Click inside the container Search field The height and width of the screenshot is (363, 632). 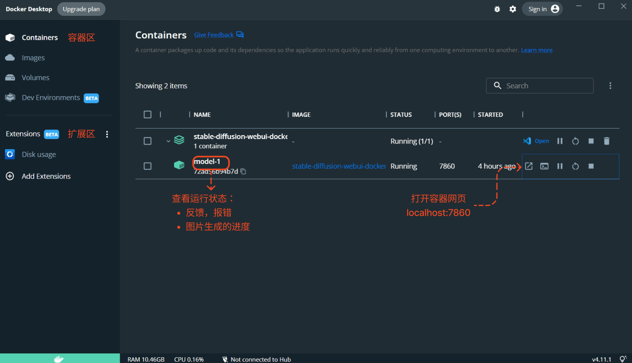coord(540,85)
